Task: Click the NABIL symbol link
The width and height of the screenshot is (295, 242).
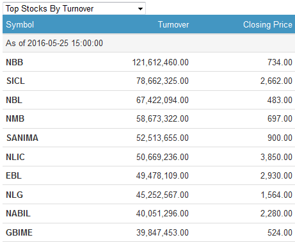Action: click(x=18, y=213)
